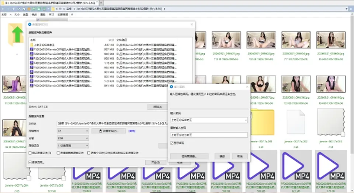Select the list row sized 1.23 GB

click(x=103, y=81)
